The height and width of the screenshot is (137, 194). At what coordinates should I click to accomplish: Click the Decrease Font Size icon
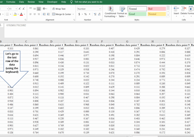pyautogui.click(x=24, y=9)
